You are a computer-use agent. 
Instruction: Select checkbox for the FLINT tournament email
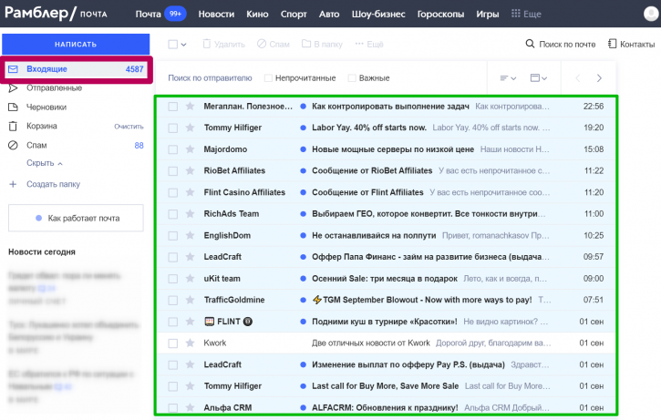(173, 322)
